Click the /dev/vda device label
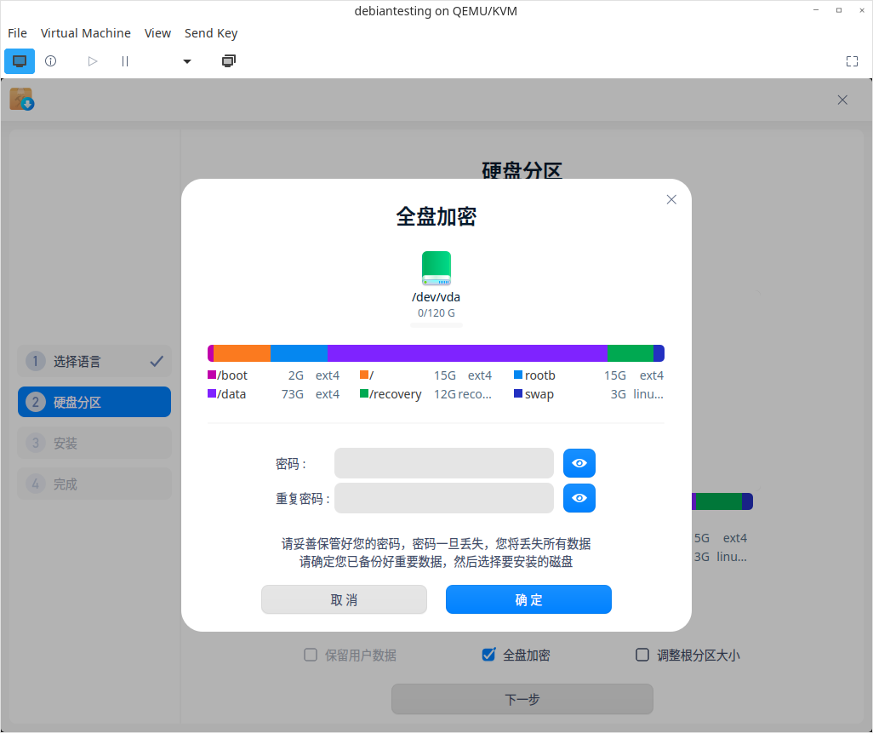Screen dimensions: 873x733 [x=436, y=297]
